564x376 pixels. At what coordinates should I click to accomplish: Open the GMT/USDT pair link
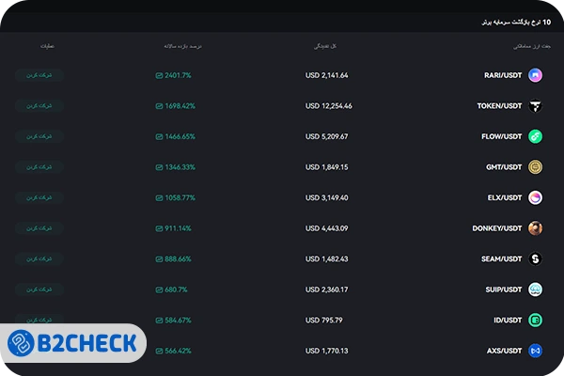click(504, 167)
